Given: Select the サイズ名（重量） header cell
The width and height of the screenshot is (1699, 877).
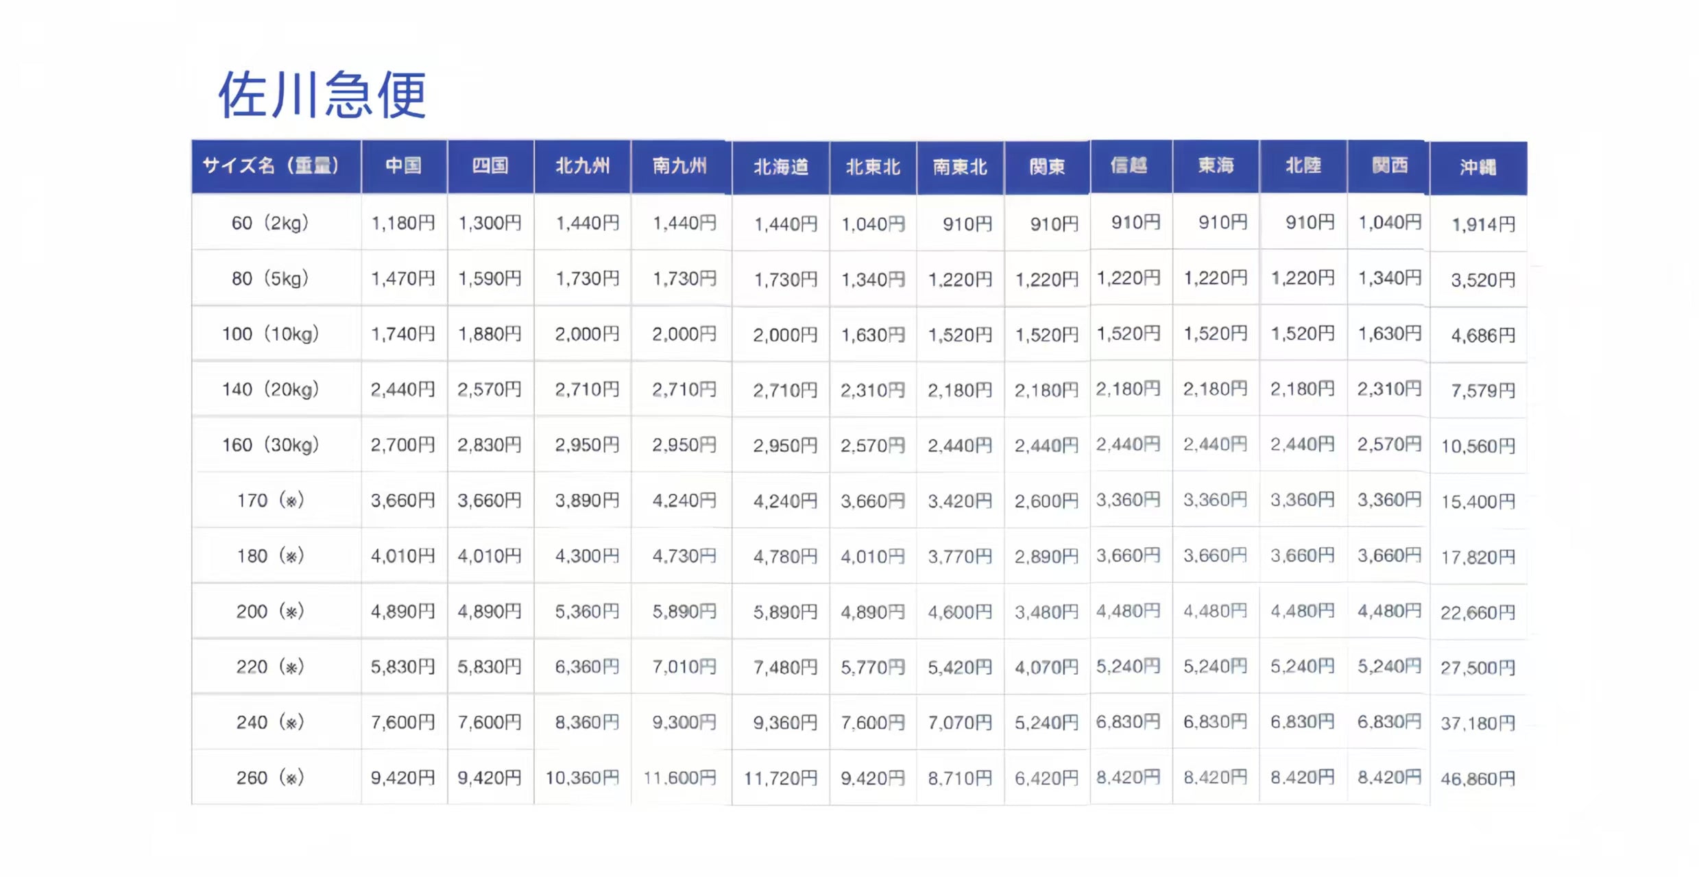Looking at the screenshot, I should coord(271,166).
